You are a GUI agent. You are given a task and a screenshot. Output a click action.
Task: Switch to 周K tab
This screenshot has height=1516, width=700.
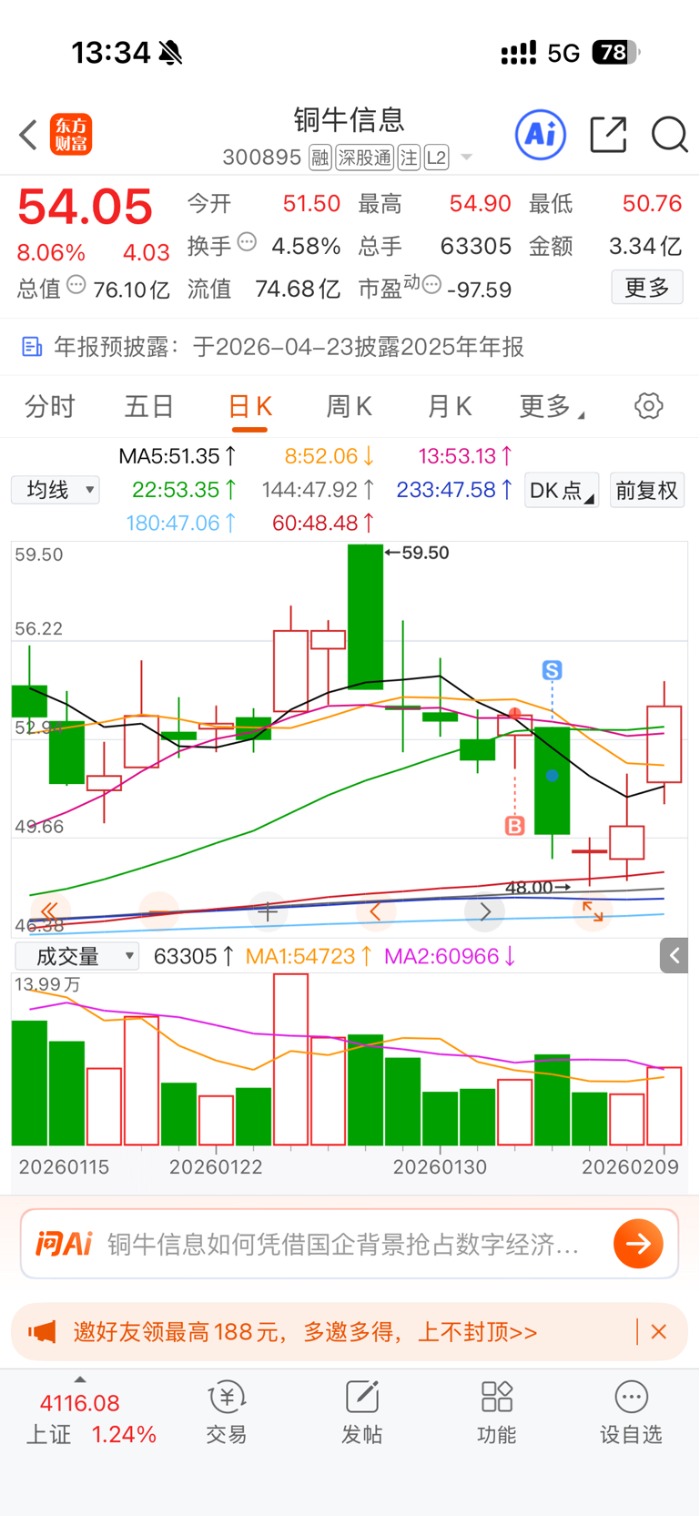(349, 406)
